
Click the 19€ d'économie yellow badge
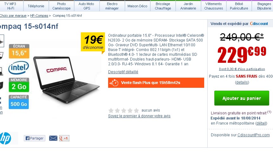pos(93,42)
